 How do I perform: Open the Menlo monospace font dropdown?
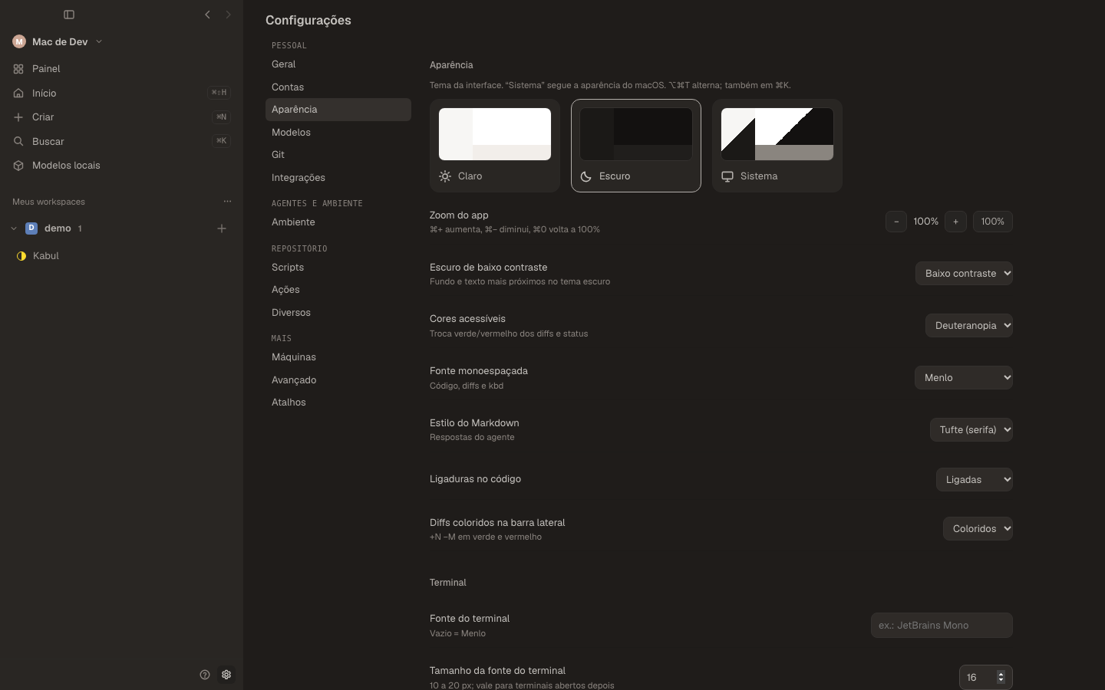964,378
